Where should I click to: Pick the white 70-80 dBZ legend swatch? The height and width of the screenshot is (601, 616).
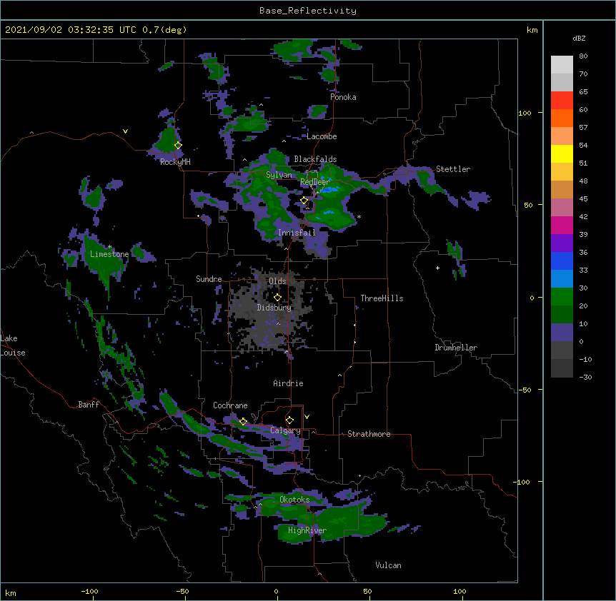pyautogui.click(x=562, y=65)
